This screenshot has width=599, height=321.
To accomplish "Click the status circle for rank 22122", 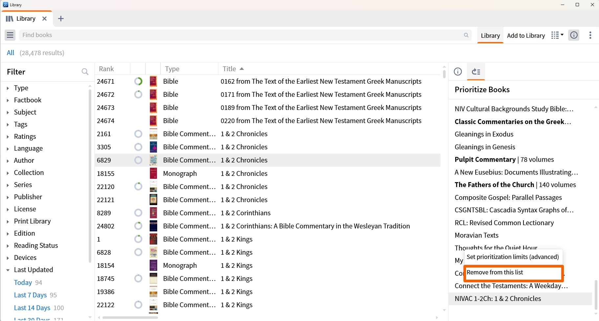I will coord(139,305).
